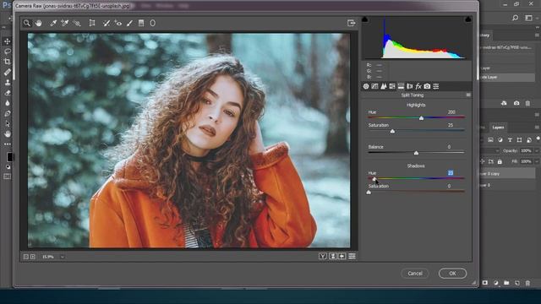Open the Camera Calibration panel tab
The image size is (541, 304).
[427, 86]
